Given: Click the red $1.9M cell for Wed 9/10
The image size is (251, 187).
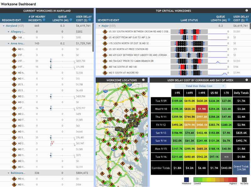Looking at the screenshot, I should 202,109.
